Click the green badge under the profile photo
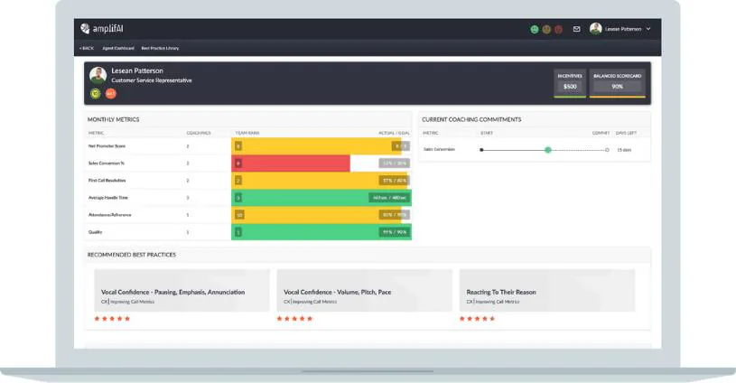Viewport: 736px width, 383px height. click(96, 93)
